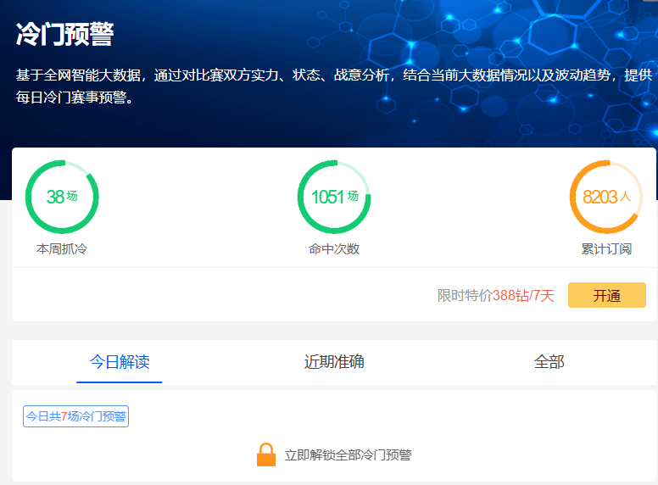The image size is (658, 485).
Task: Click the blue underline beneath 今日解读
Action: tap(120, 382)
